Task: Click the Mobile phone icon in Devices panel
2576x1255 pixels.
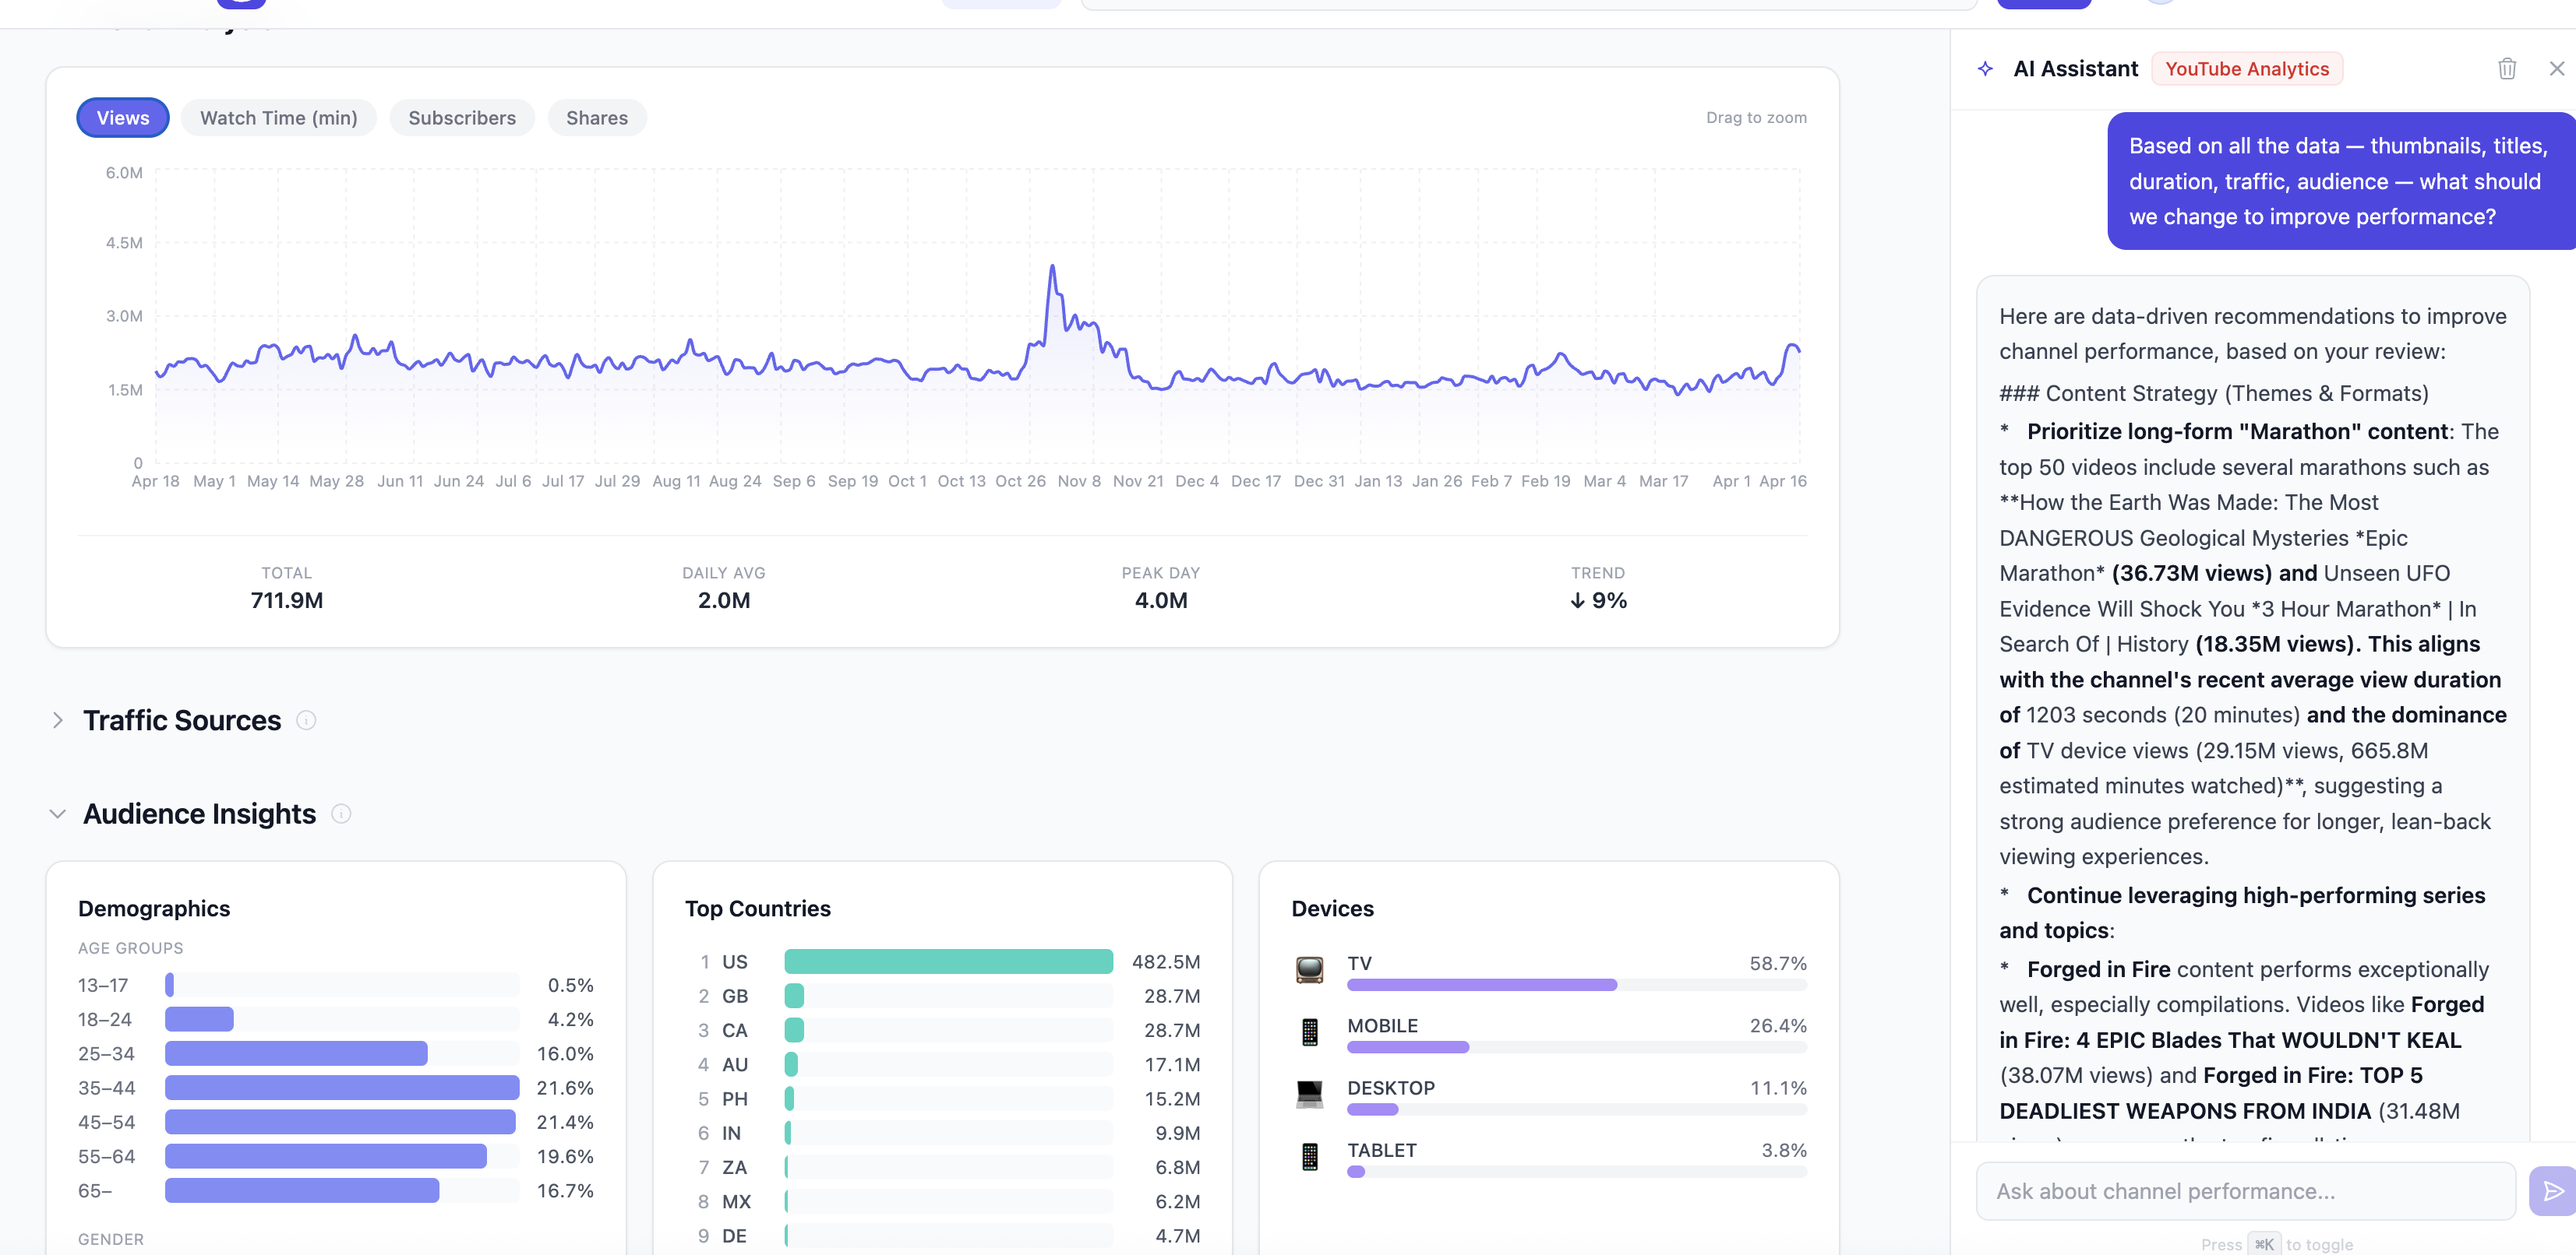Action: pyautogui.click(x=1311, y=1032)
